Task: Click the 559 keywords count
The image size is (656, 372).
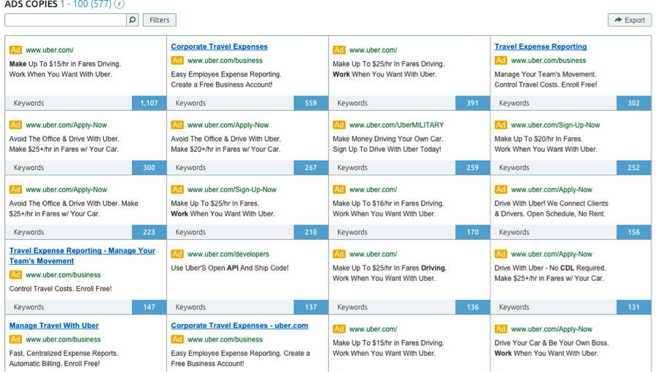Action: pos(311,104)
